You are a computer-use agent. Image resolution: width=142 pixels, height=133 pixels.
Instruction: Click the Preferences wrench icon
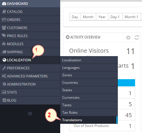[x=4, y=68]
